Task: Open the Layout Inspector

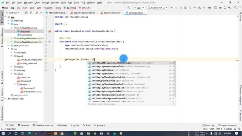Action: pyautogui.click(x=227, y=125)
